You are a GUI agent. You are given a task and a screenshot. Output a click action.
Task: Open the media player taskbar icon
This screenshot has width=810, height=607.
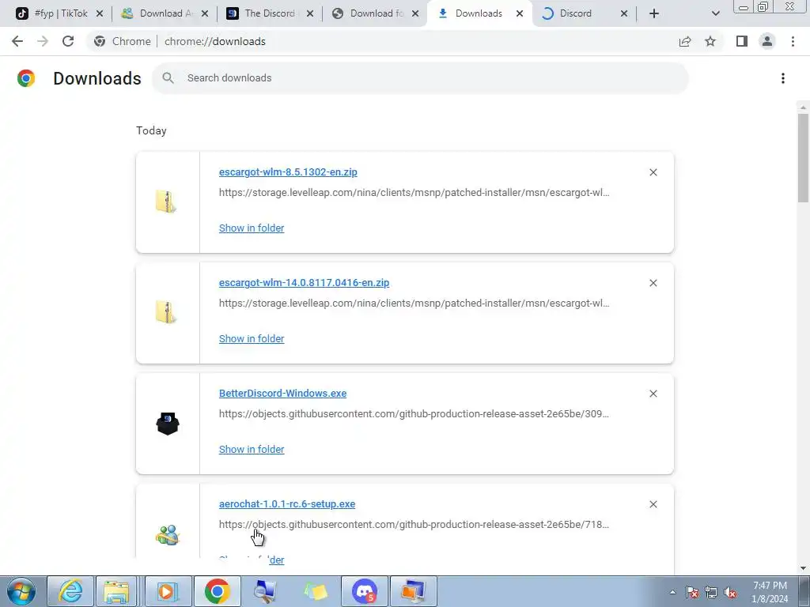[x=168, y=591]
